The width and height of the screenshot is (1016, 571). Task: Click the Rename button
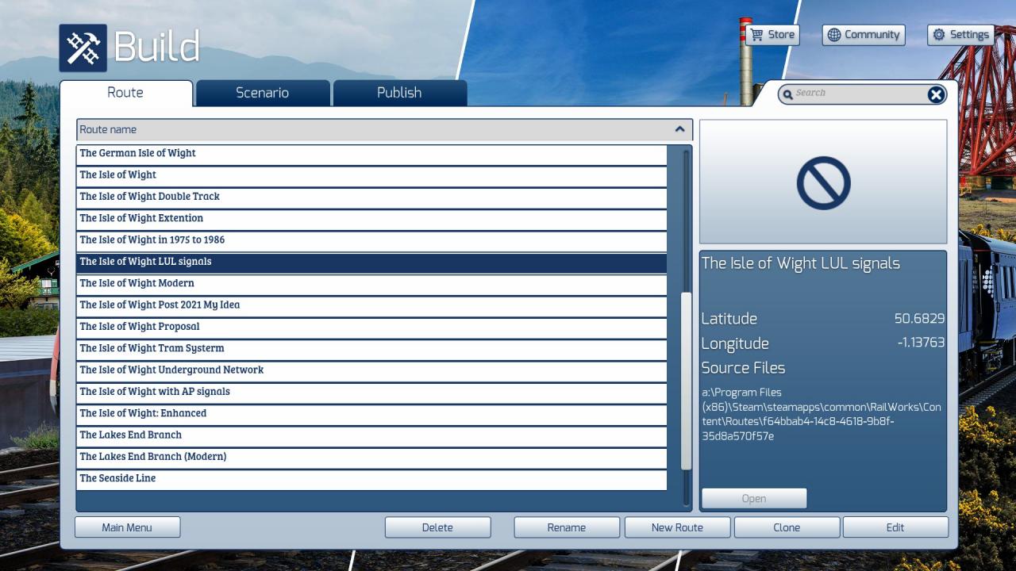pyautogui.click(x=566, y=527)
